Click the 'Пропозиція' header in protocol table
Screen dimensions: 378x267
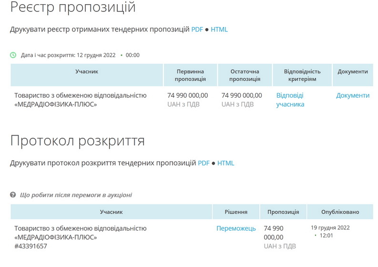point(283,212)
